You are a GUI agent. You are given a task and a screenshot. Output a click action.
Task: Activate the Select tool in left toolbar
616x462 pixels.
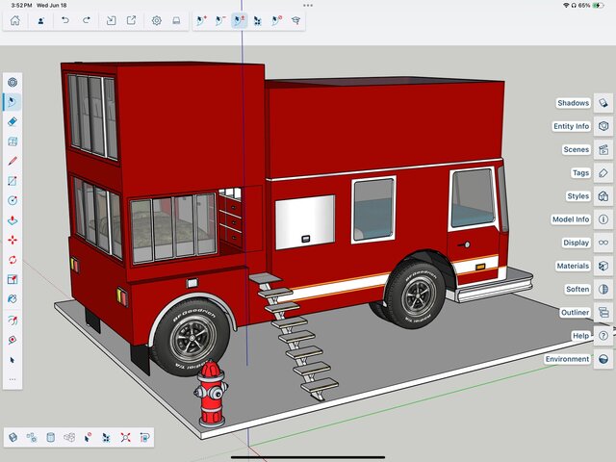pos(13,102)
